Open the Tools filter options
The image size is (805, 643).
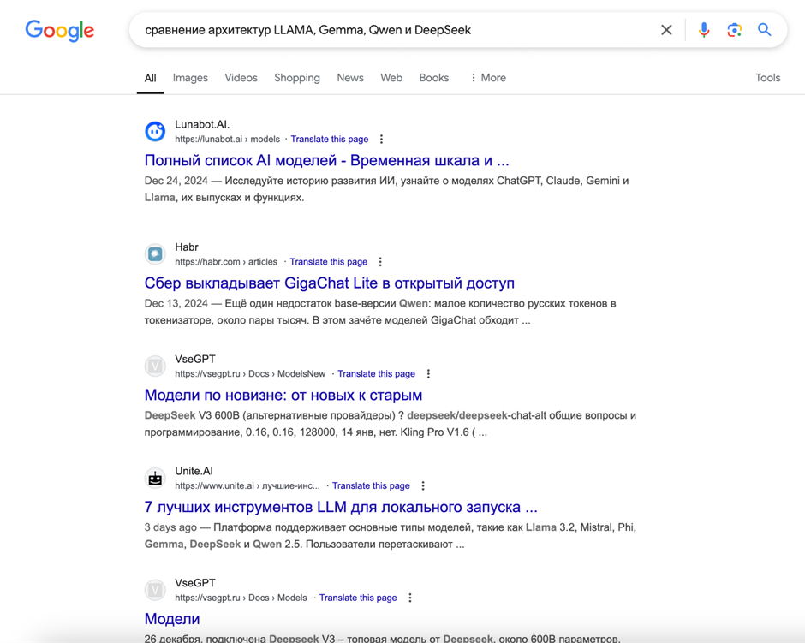[x=767, y=78]
